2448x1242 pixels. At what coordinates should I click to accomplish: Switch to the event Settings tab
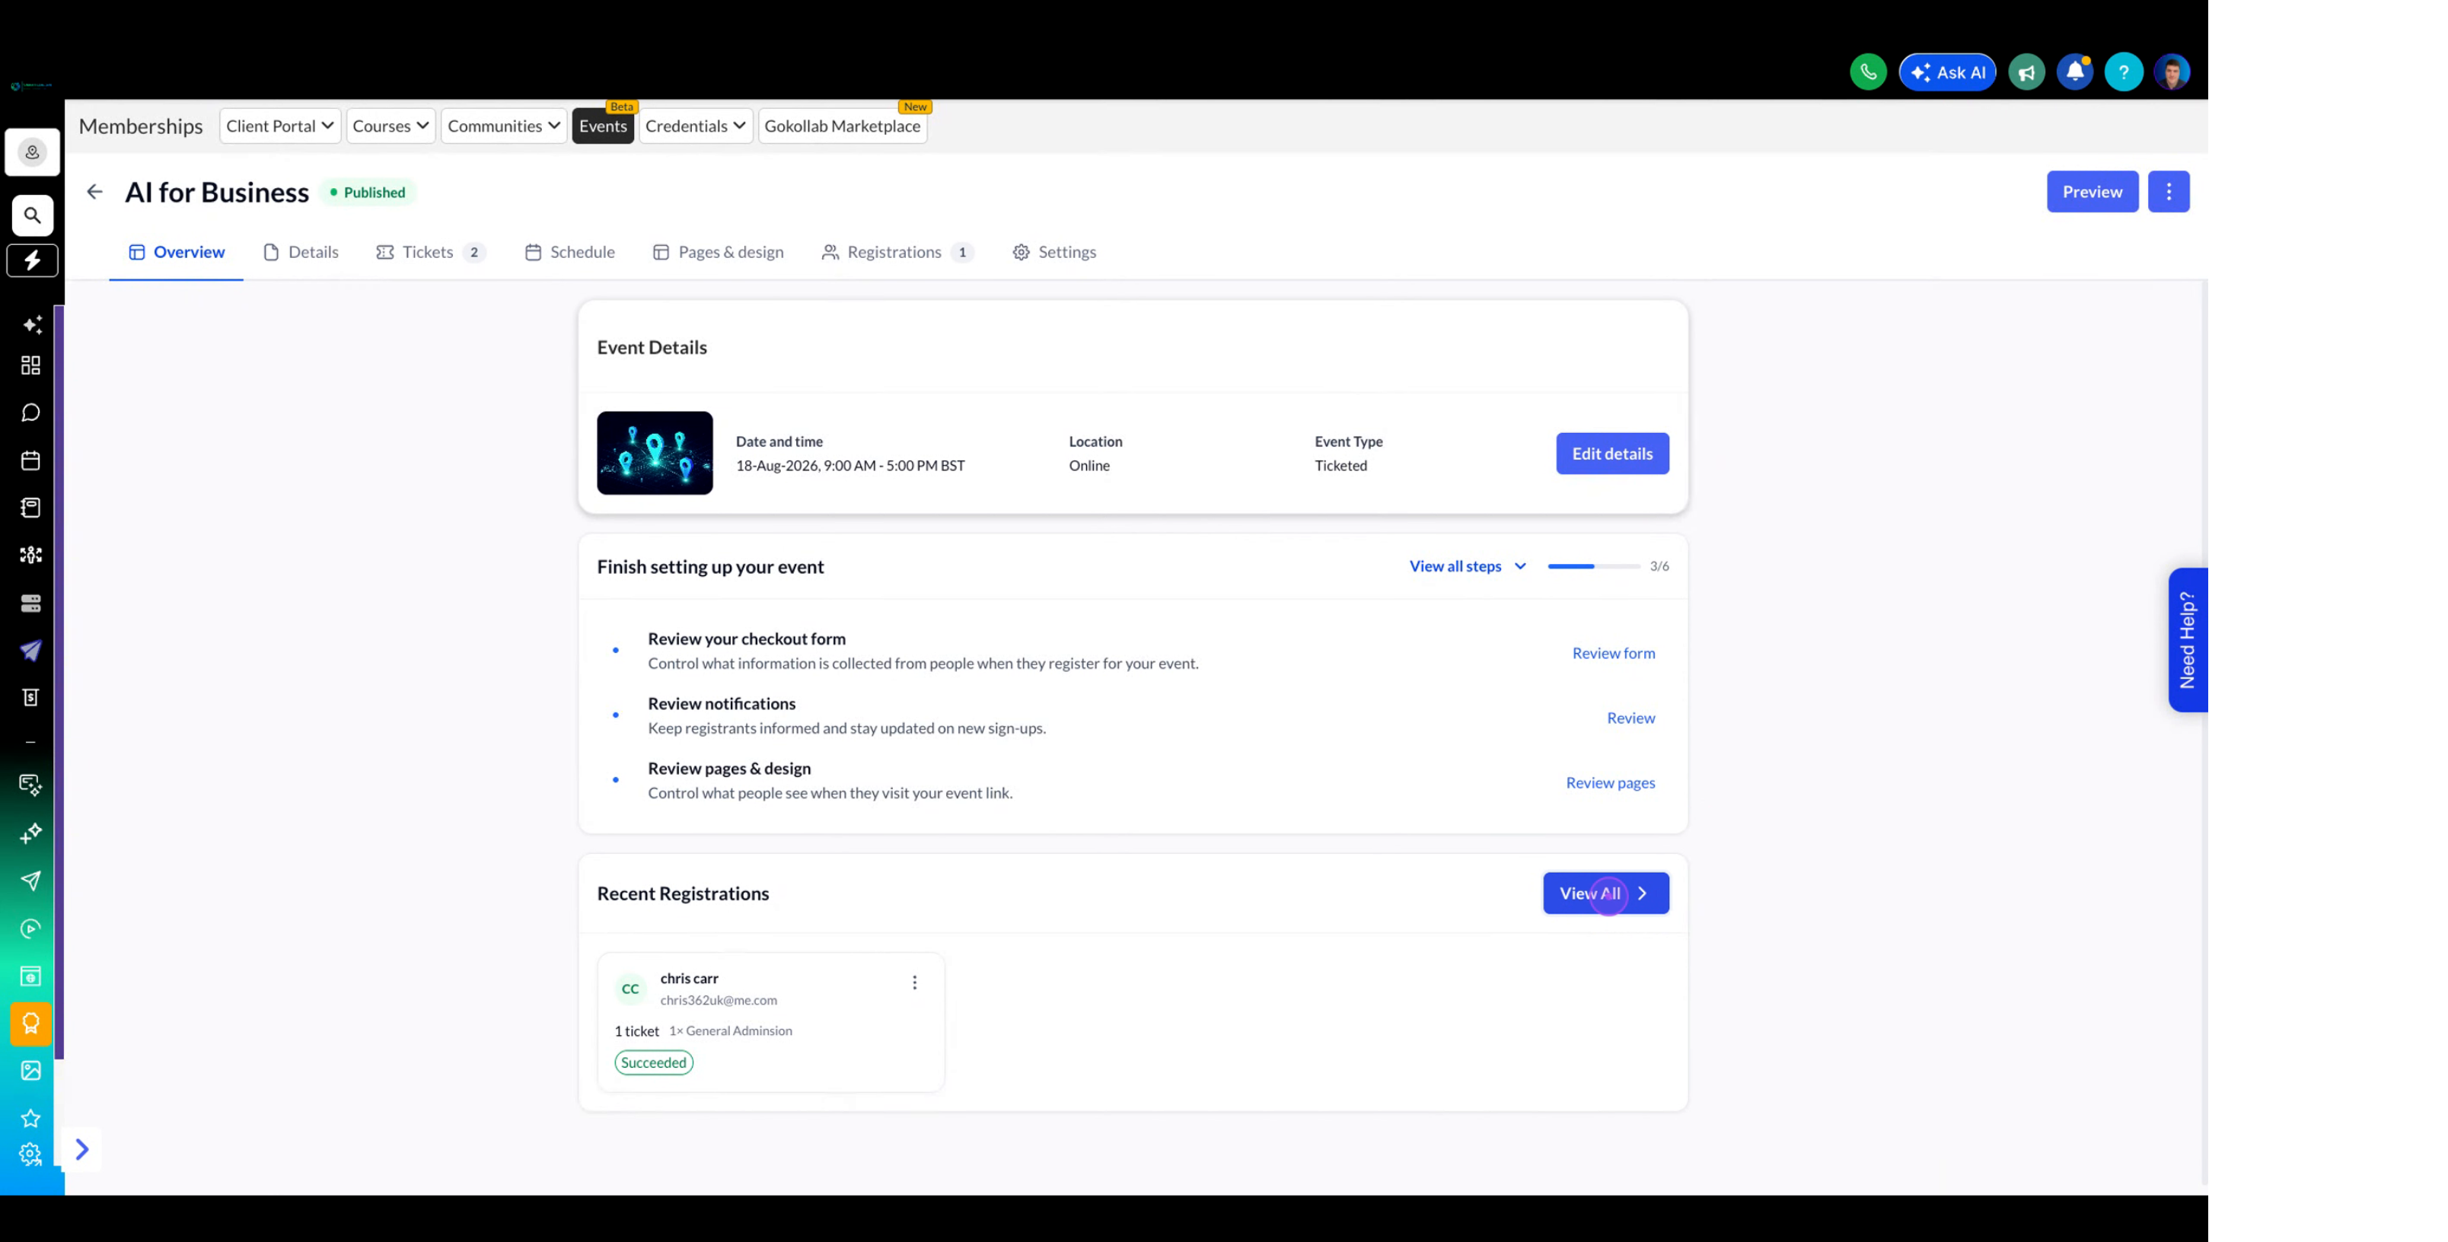(1054, 252)
